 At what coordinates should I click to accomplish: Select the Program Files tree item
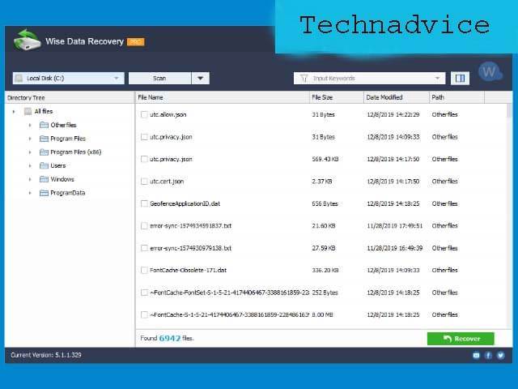coord(68,139)
